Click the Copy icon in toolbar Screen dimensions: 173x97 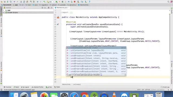pyautogui.click(x=24, y=2)
